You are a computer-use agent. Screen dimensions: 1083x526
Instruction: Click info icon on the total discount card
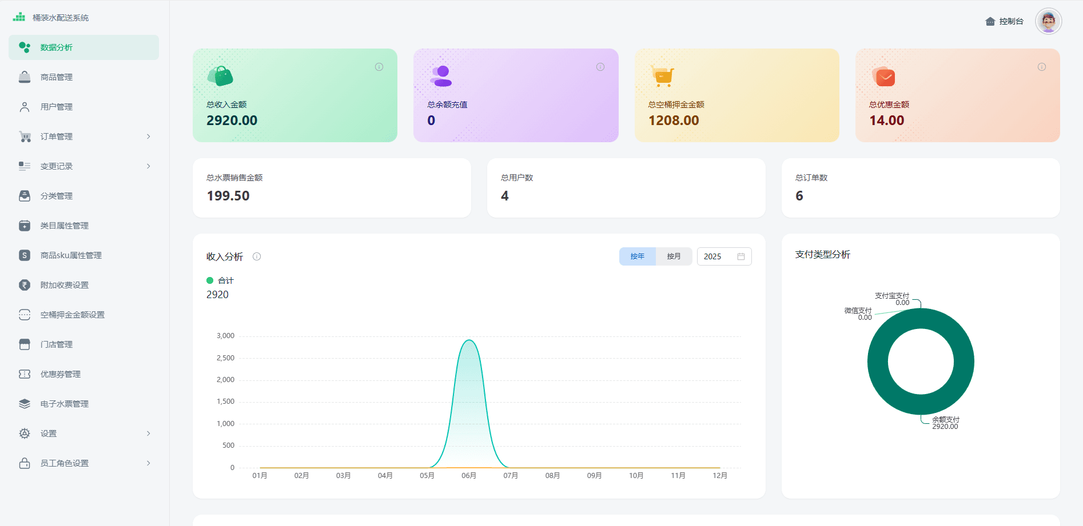coord(1042,67)
